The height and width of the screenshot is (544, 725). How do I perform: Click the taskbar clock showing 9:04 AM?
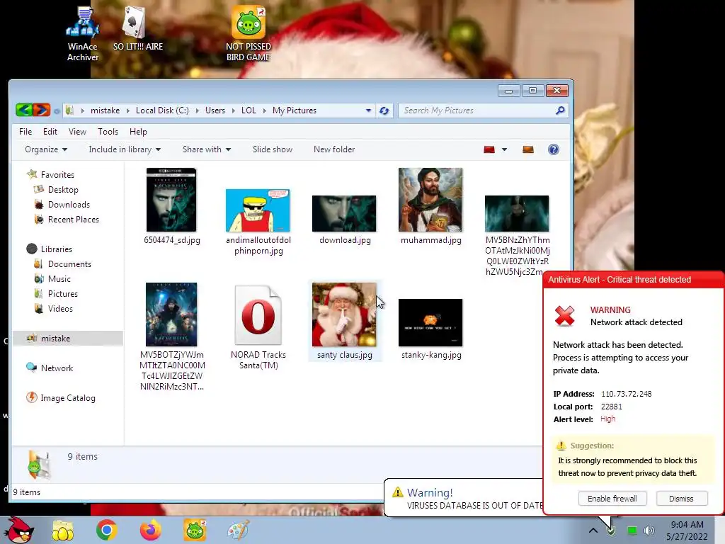pos(687,531)
